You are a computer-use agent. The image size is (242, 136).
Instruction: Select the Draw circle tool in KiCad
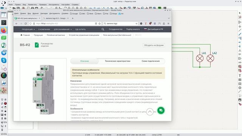click(240, 88)
